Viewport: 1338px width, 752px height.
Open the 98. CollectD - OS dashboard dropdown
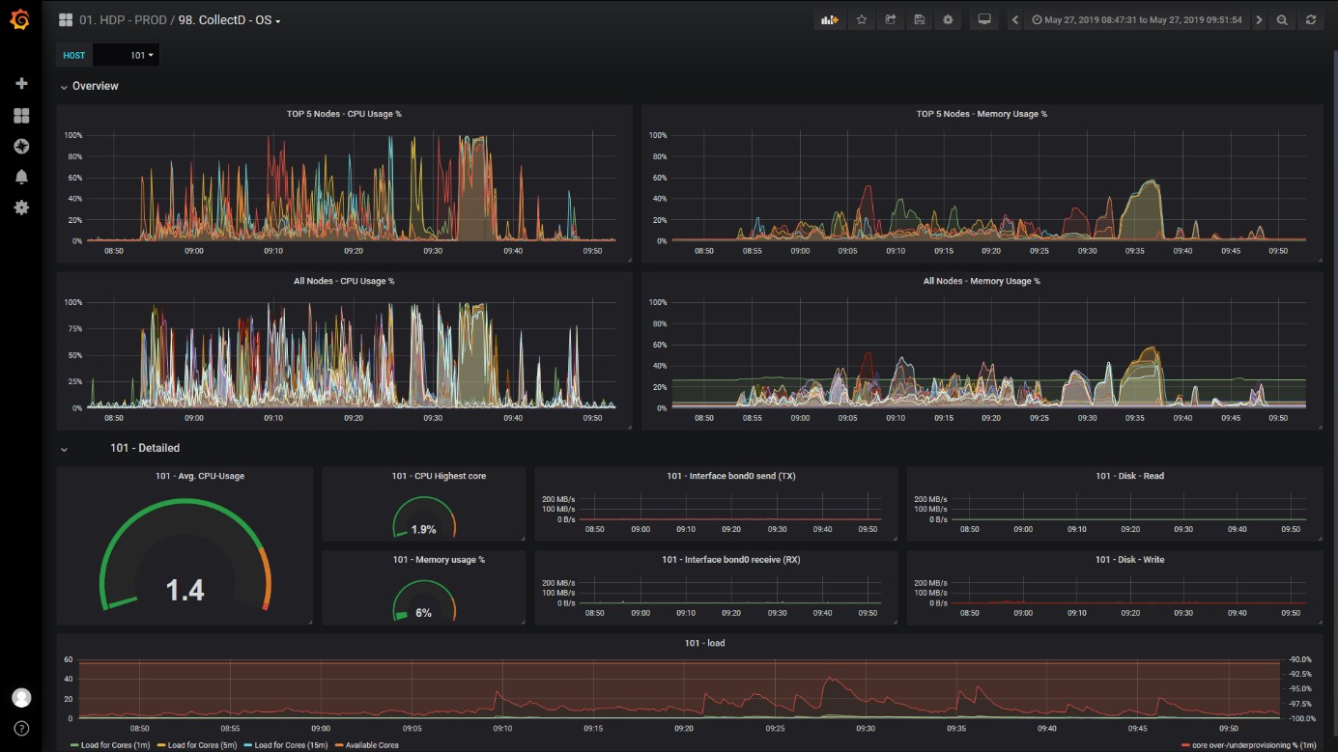pyautogui.click(x=230, y=19)
